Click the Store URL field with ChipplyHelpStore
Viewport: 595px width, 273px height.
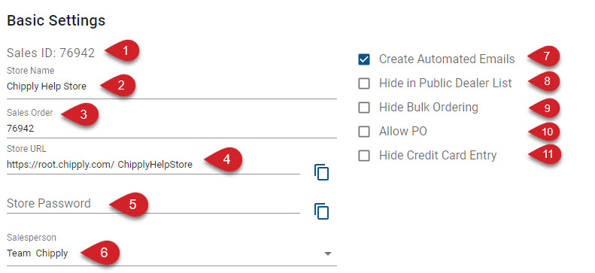tap(153, 165)
